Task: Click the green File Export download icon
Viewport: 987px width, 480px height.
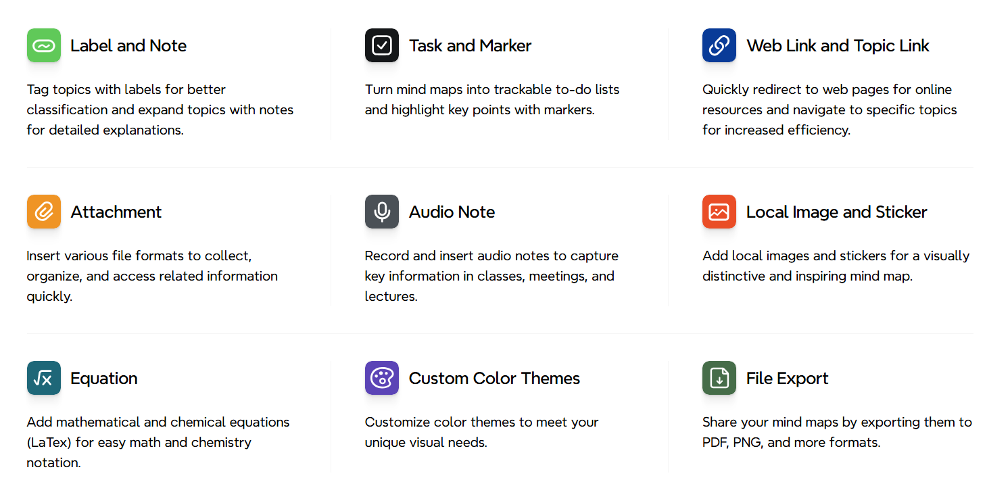Action: click(719, 378)
